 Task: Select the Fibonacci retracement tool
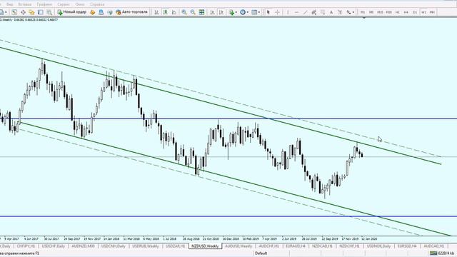coord(323,12)
